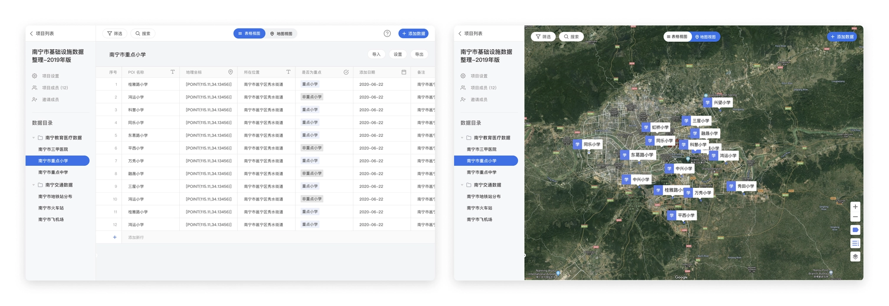
Task: Open the map layers stack icon
Action: coord(855,257)
